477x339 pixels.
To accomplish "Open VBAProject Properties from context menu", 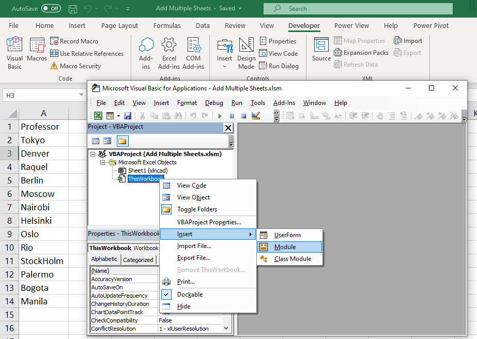I will point(208,222).
